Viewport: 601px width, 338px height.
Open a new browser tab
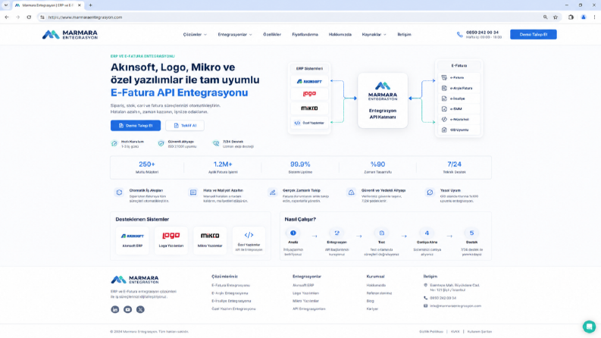[x=90, y=5]
